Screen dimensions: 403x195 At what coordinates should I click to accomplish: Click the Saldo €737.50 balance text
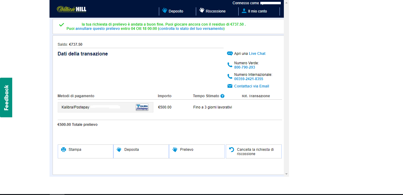coord(70,44)
